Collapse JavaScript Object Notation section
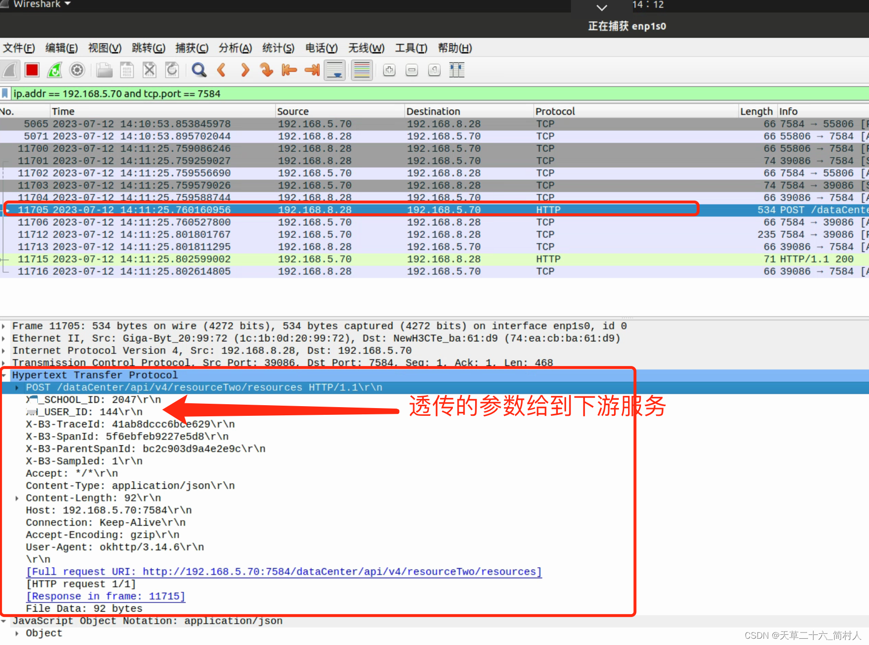 coord(4,621)
